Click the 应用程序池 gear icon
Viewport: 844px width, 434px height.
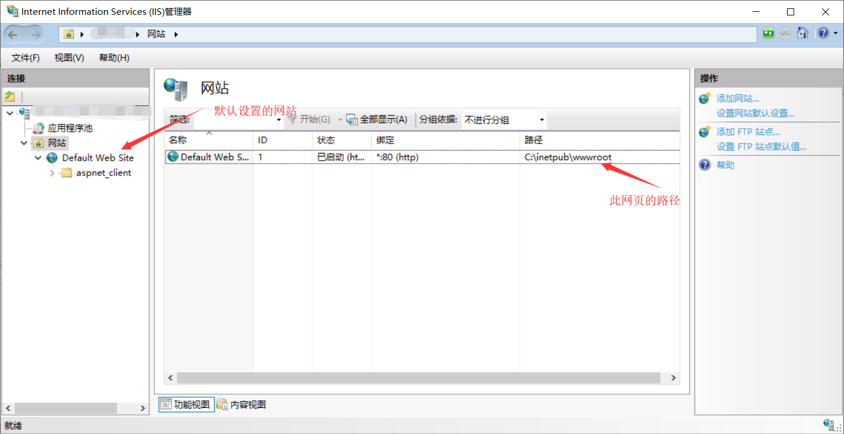39,128
